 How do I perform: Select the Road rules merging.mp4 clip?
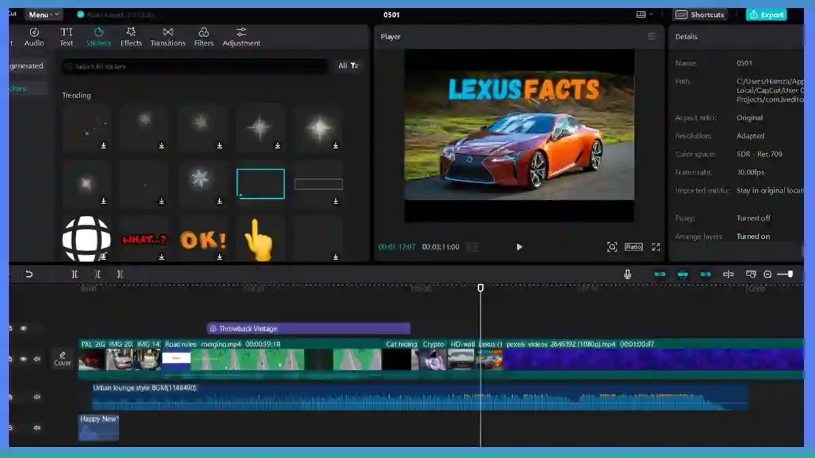pos(272,359)
